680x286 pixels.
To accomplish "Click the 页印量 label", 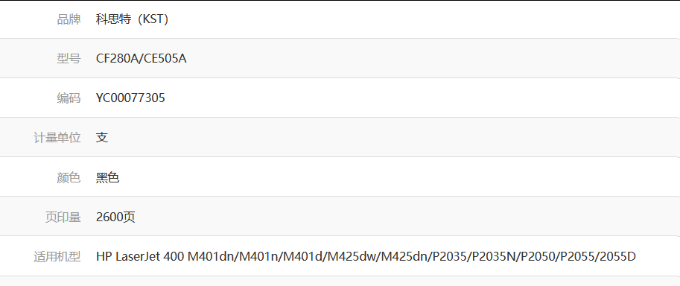I will 63,217.
